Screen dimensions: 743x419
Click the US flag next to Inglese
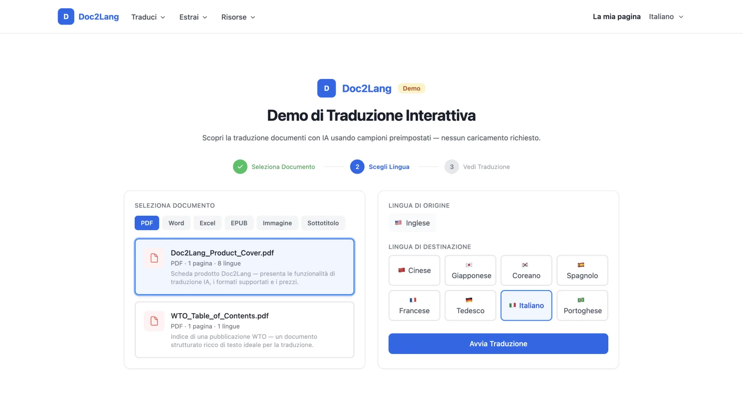[x=398, y=223]
